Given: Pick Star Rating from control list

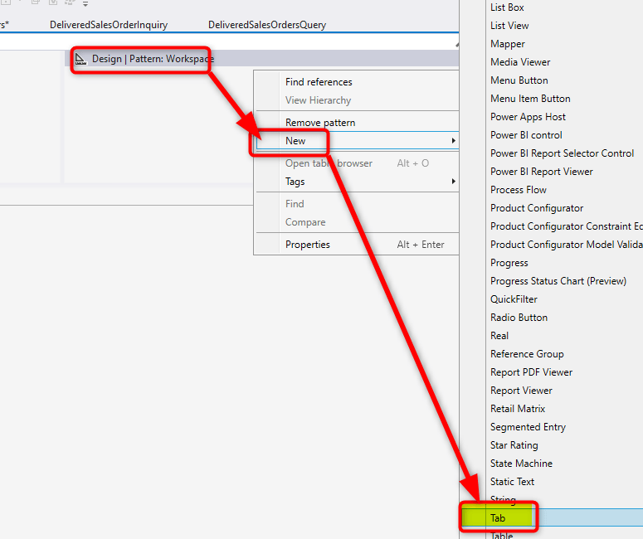Looking at the screenshot, I should point(514,445).
